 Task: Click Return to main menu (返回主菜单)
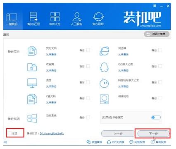[x=157, y=34]
